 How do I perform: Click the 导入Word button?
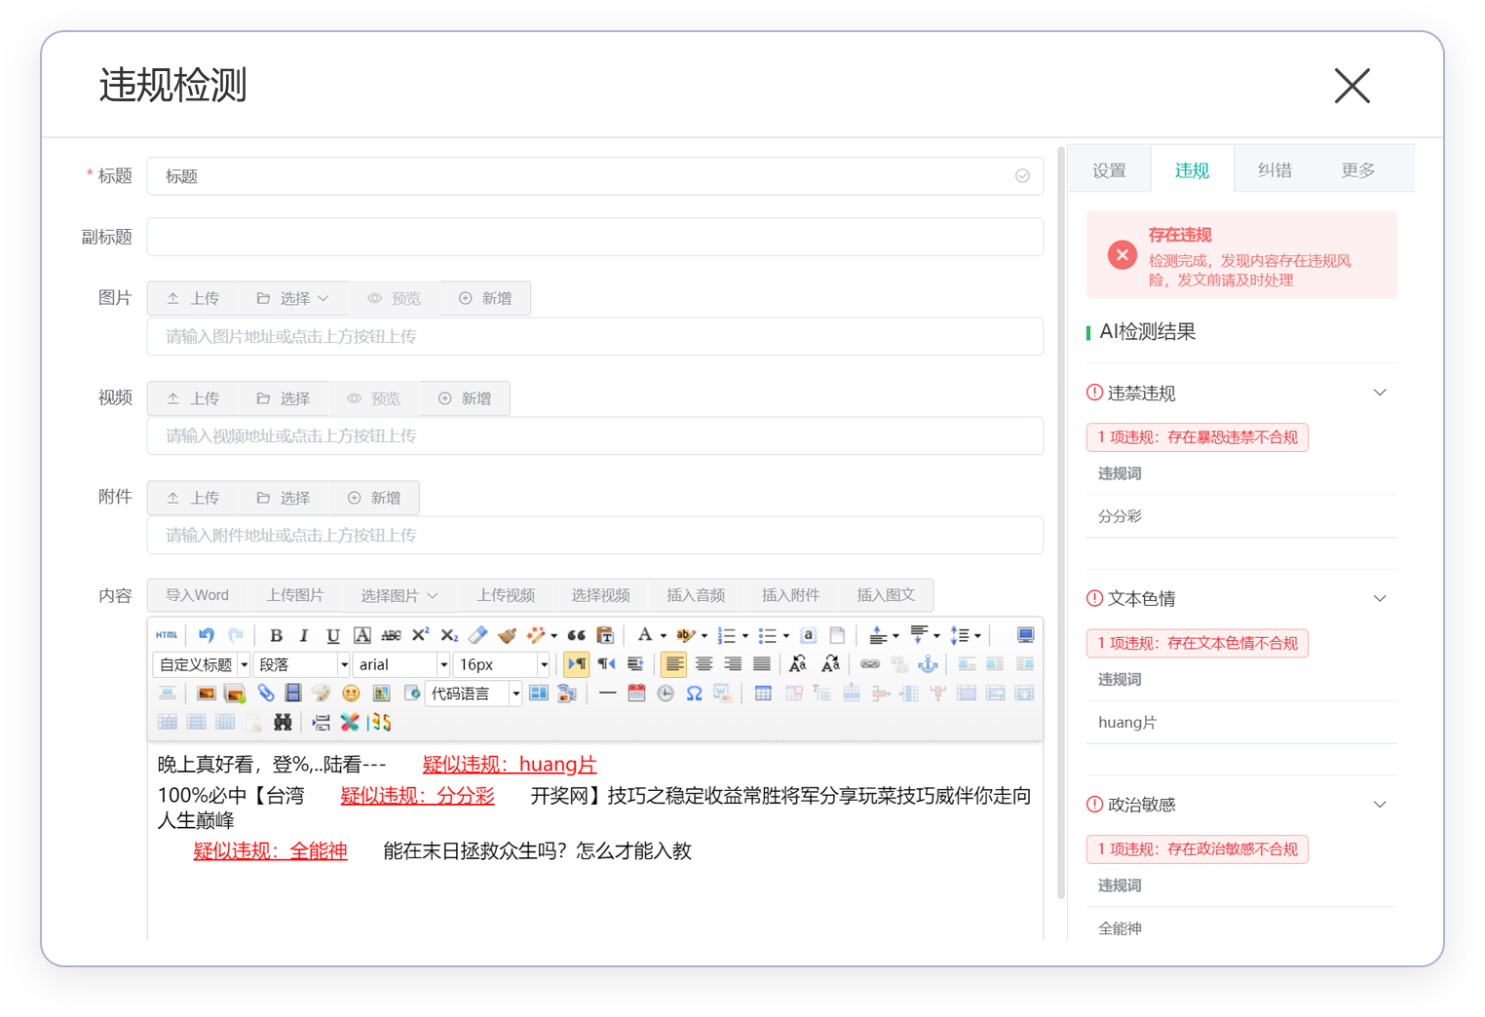(x=197, y=595)
